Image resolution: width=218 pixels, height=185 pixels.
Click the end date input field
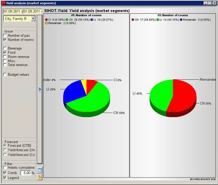33,12
